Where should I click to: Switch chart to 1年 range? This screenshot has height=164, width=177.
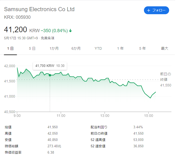click(120, 48)
